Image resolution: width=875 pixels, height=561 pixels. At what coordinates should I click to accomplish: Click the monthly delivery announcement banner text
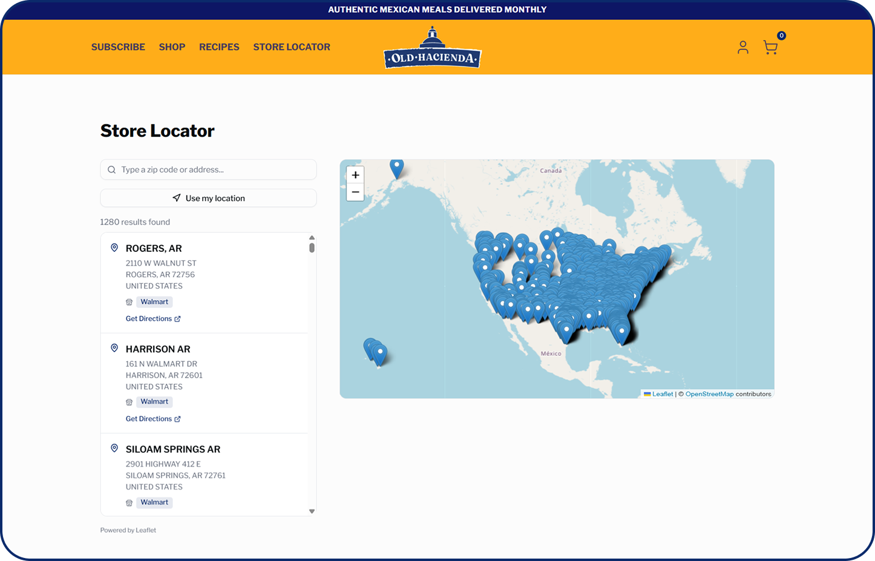pyautogui.click(x=437, y=10)
